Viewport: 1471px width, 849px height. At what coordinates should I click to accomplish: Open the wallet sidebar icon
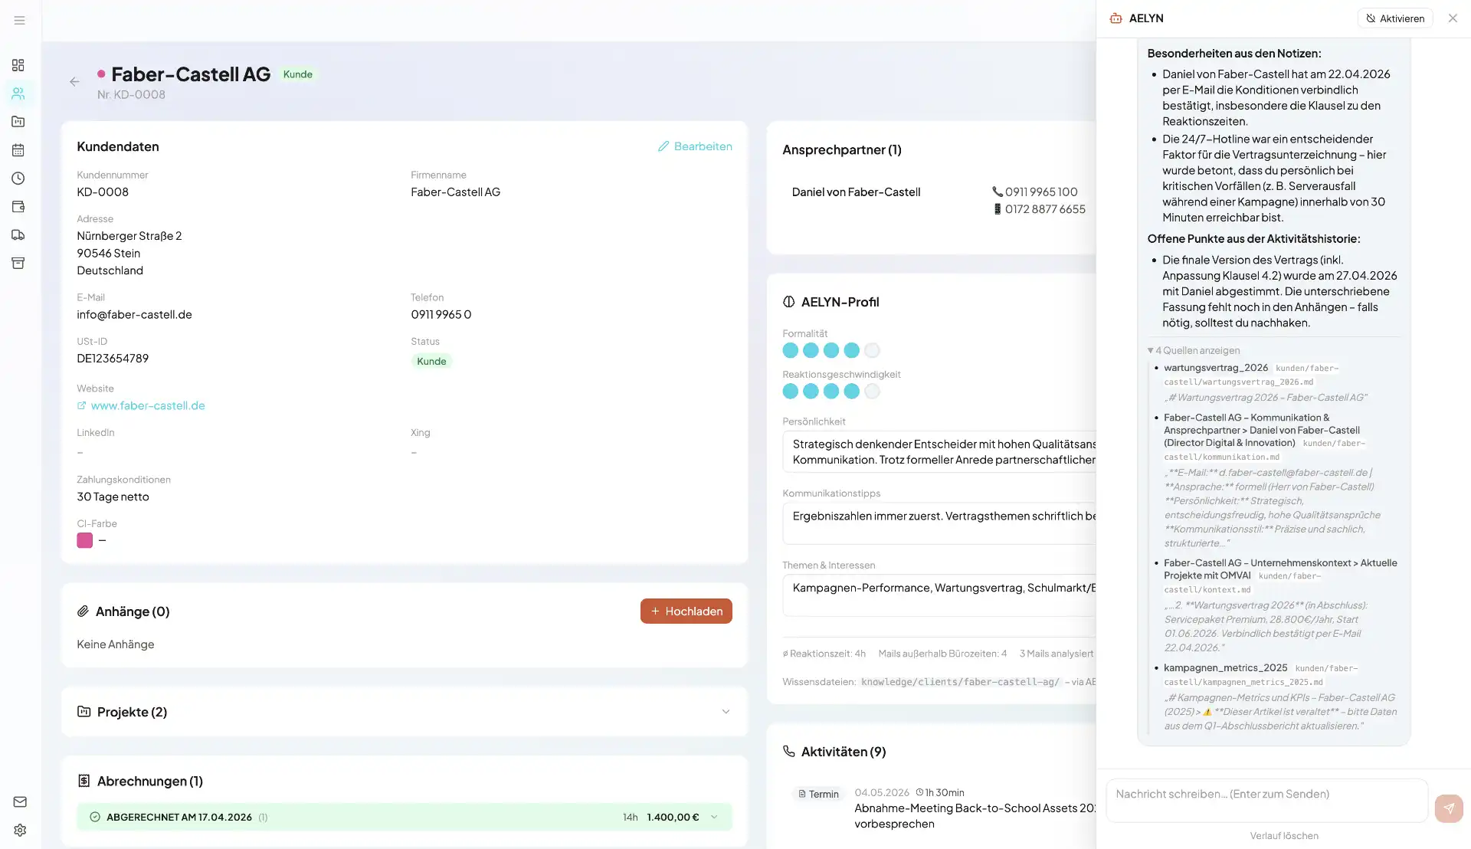click(x=18, y=207)
